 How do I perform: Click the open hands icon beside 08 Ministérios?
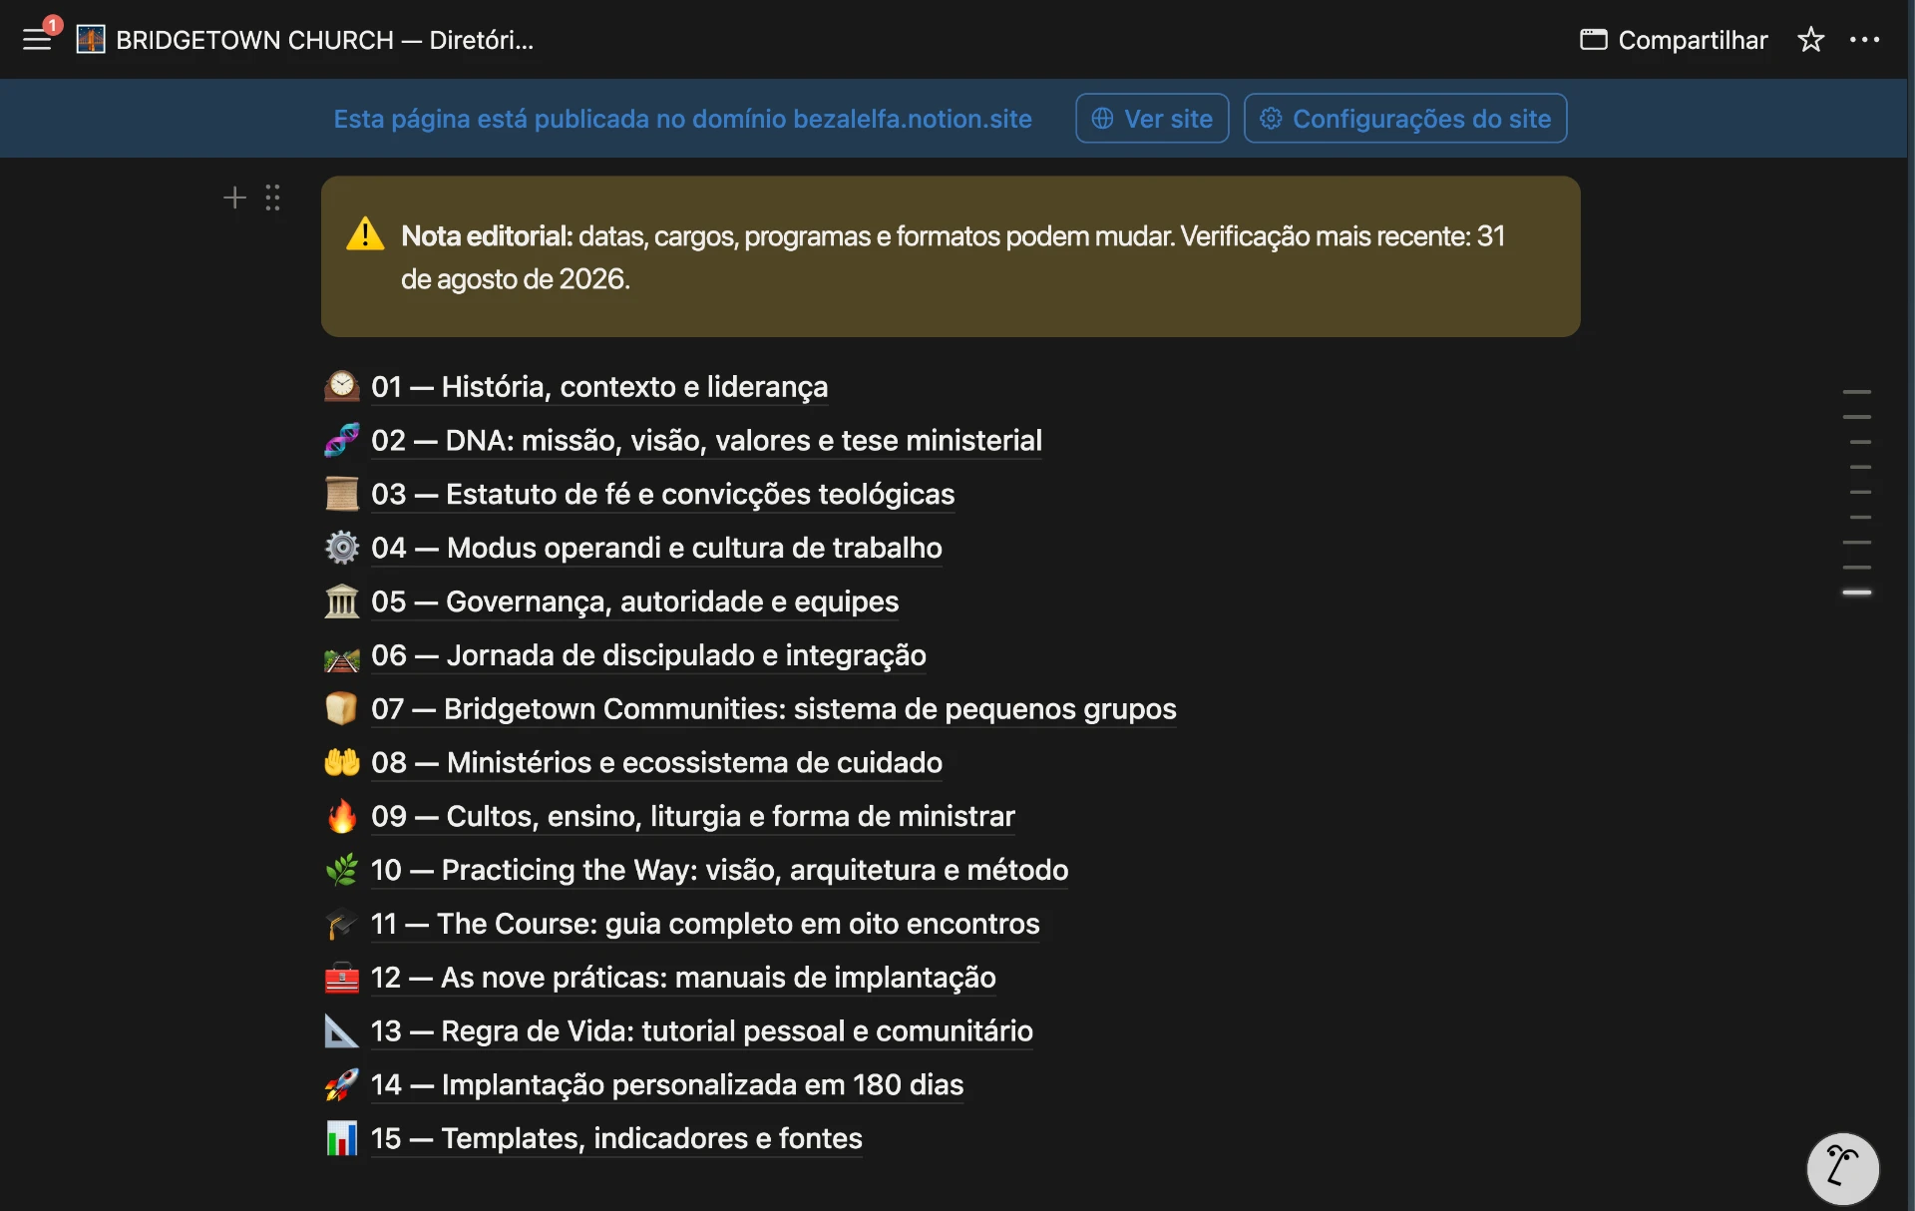click(x=341, y=762)
